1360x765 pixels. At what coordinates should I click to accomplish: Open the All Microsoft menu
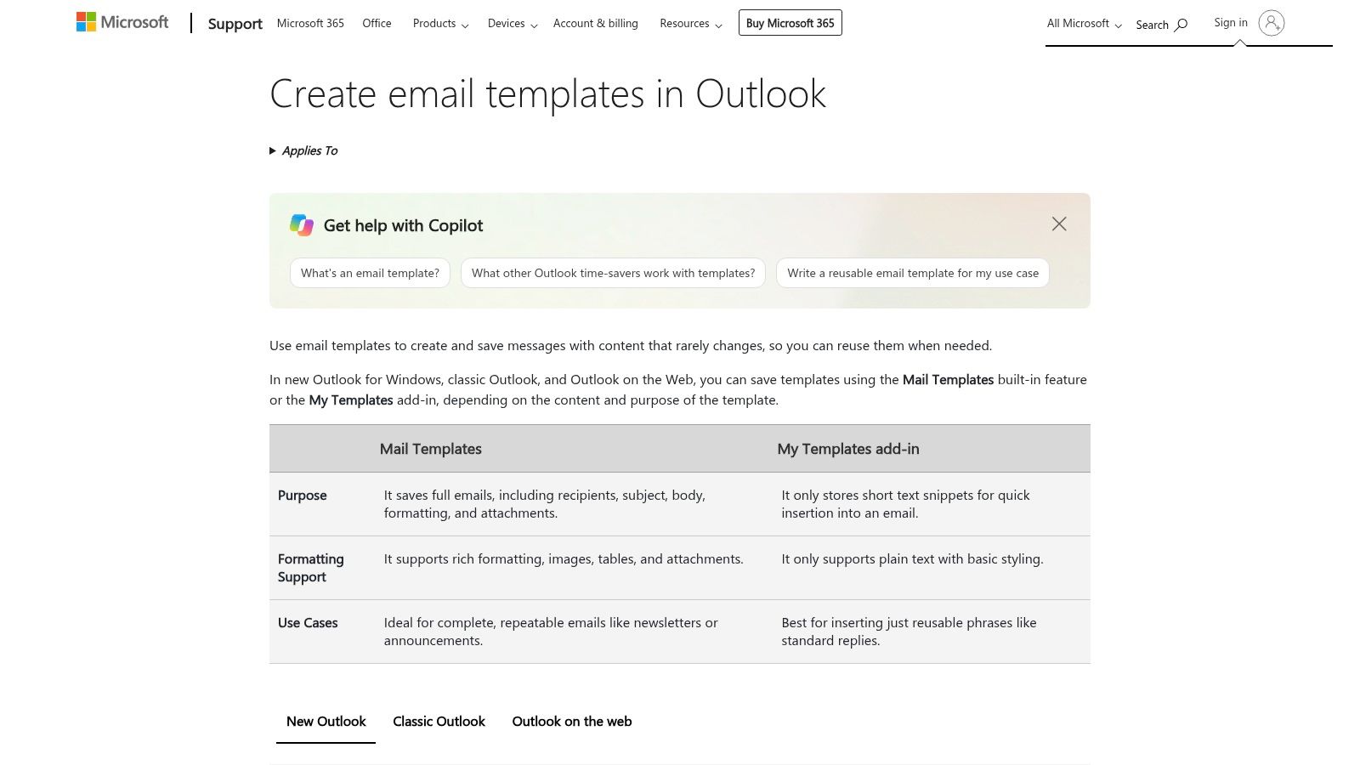click(x=1084, y=24)
